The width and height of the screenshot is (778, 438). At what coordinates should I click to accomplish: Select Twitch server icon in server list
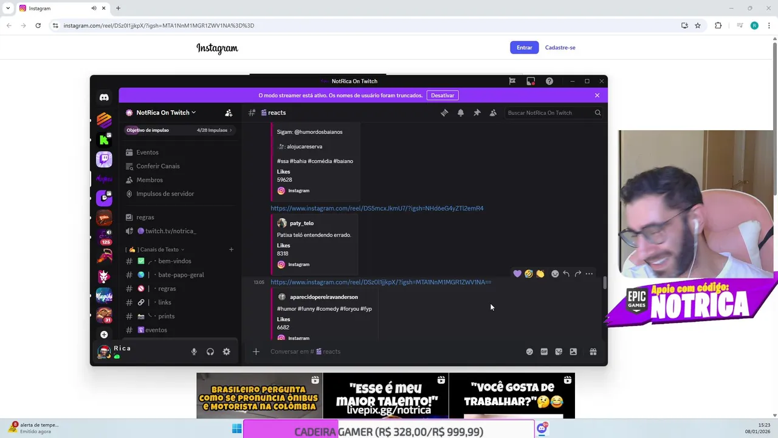(104, 159)
